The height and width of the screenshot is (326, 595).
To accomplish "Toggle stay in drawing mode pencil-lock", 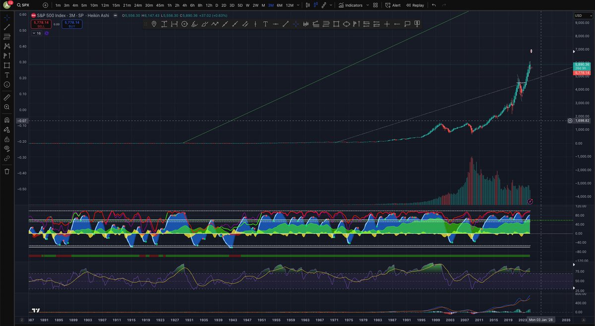I will (x=7, y=129).
